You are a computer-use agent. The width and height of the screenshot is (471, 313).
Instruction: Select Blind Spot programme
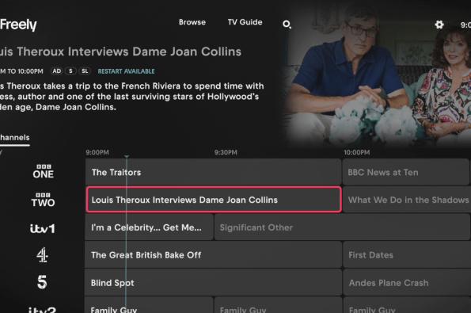pos(213,283)
